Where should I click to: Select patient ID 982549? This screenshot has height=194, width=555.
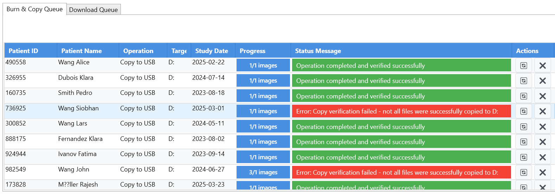(x=16, y=169)
